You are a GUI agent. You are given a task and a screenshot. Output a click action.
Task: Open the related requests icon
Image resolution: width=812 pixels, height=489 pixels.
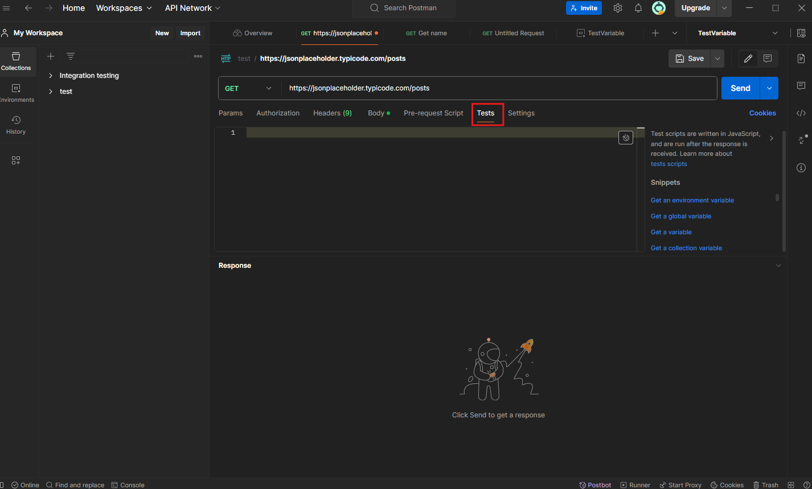(802, 139)
